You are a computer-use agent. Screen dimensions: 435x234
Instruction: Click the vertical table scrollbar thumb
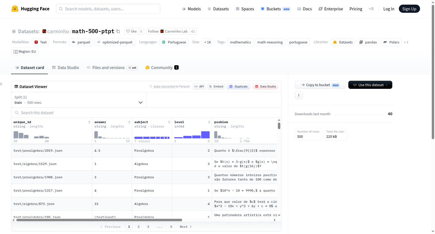(279, 126)
